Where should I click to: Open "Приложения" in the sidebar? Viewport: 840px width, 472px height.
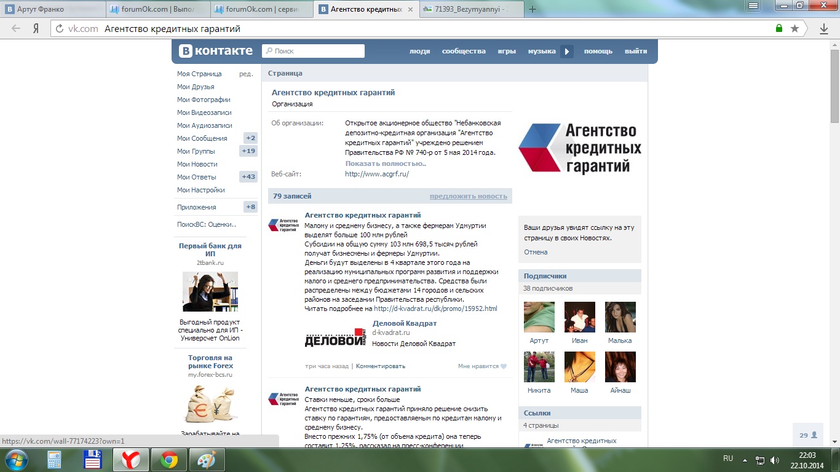click(x=197, y=207)
